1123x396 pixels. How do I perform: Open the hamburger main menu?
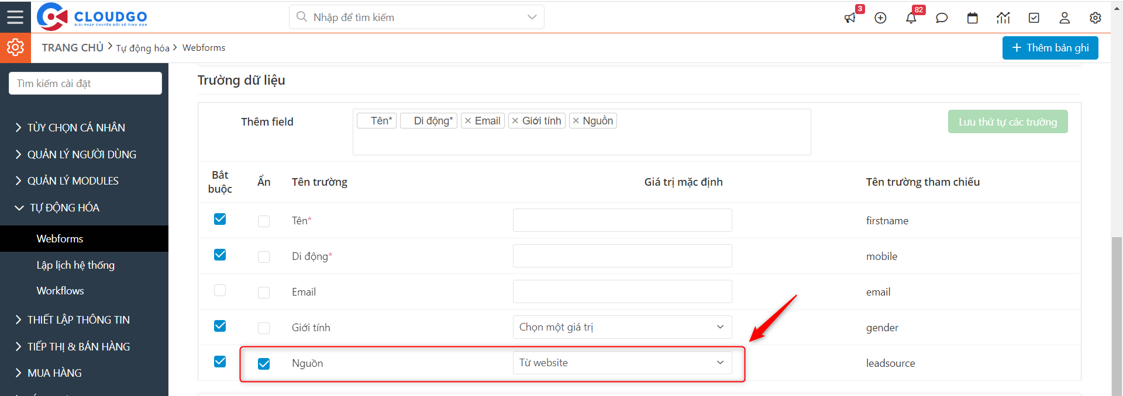tap(15, 17)
